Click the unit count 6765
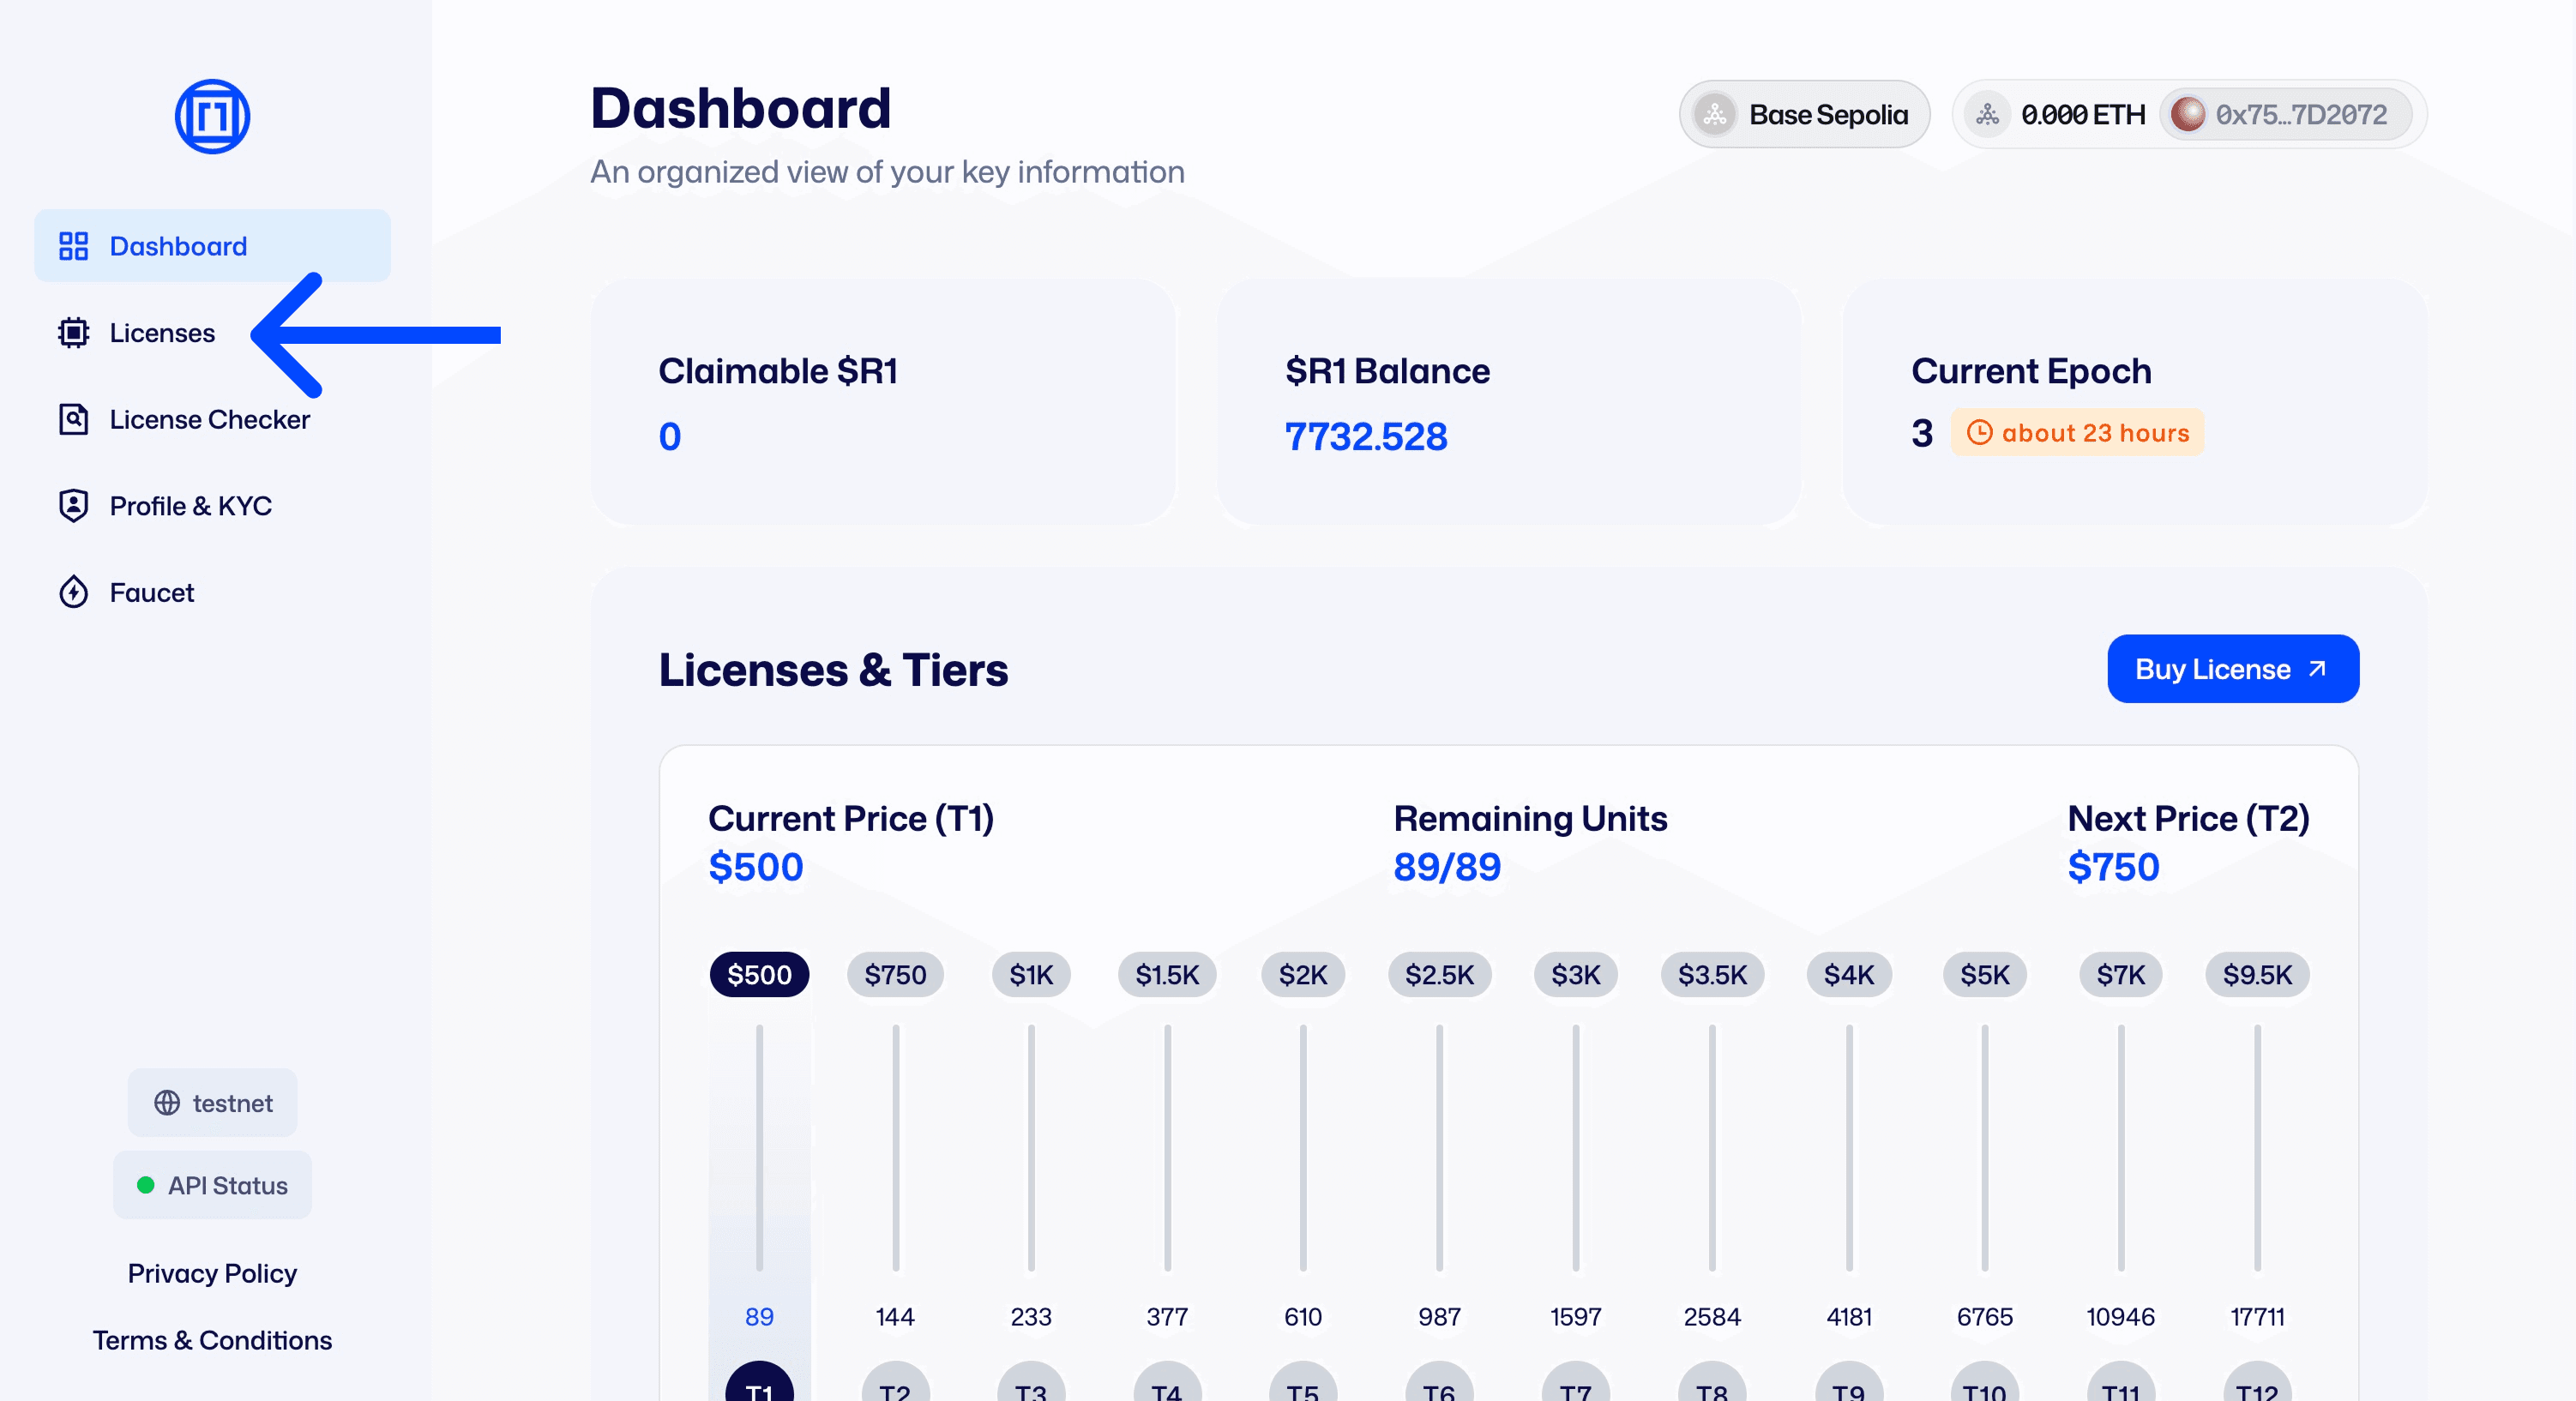The height and width of the screenshot is (1401, 2576). [x=1985, y=1317]
